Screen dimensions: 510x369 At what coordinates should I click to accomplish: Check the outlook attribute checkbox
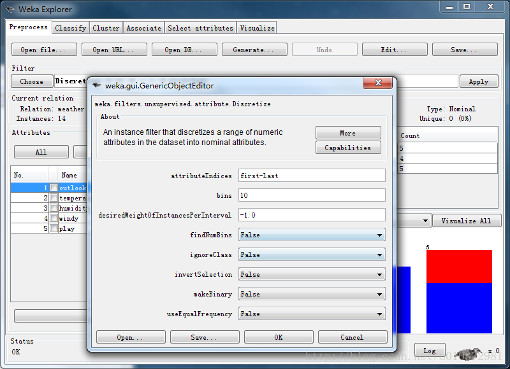tap(54, 188)
